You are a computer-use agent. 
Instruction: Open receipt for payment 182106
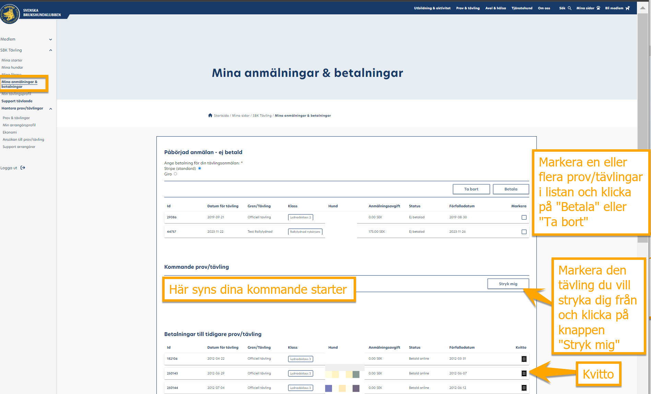pos(524,359)
